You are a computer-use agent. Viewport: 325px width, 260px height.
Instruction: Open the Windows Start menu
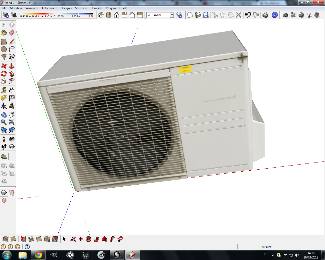(7, 255)
